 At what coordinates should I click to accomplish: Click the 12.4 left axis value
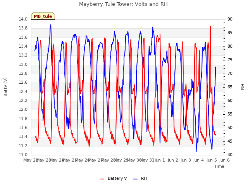click(x=23, y=91)
